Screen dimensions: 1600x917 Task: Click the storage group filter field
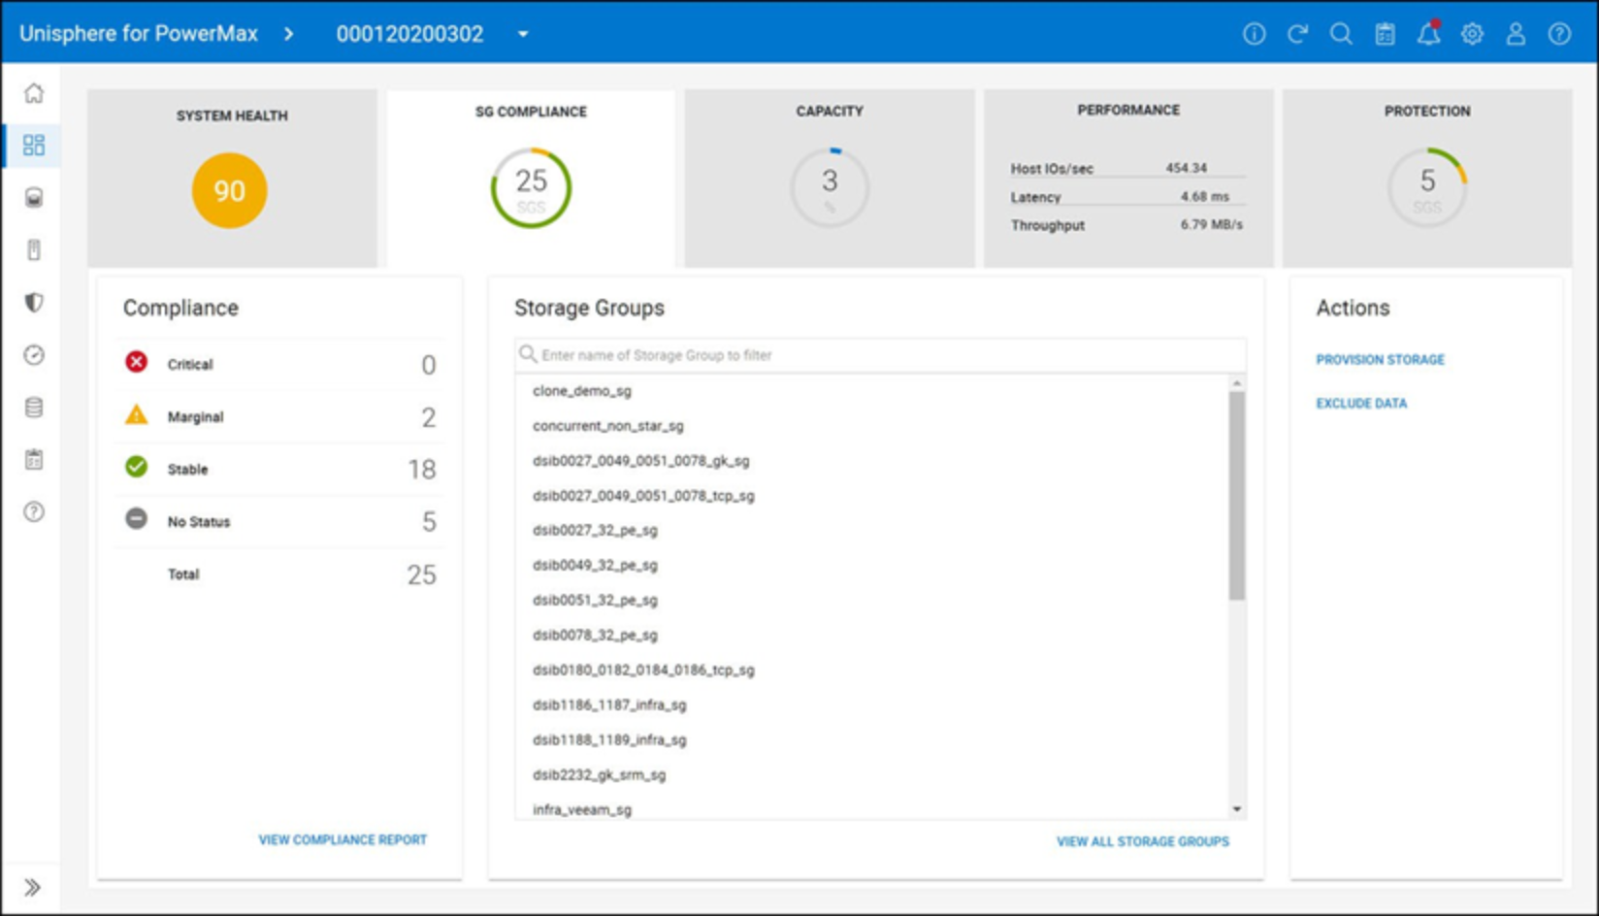880,355
